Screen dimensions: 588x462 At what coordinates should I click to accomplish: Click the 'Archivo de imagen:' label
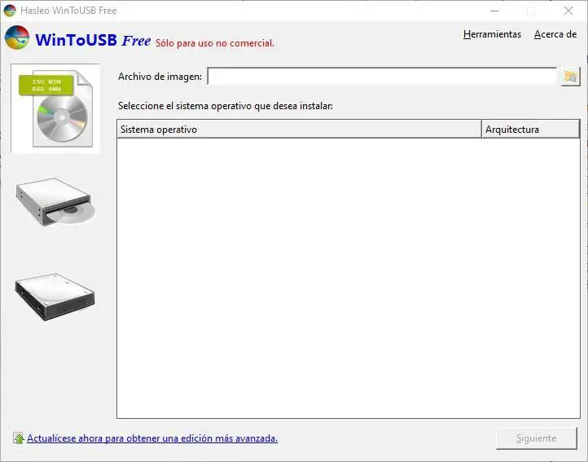coord(160,77)
